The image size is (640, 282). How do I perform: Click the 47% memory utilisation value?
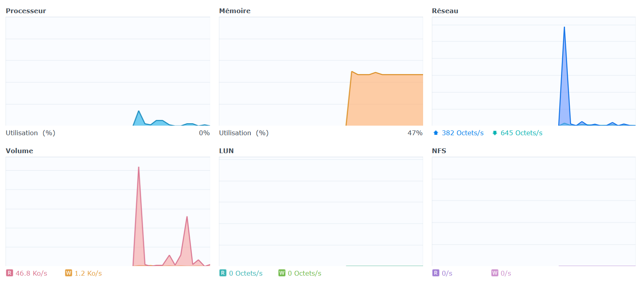pyautogui.click(x=415, y=133)
